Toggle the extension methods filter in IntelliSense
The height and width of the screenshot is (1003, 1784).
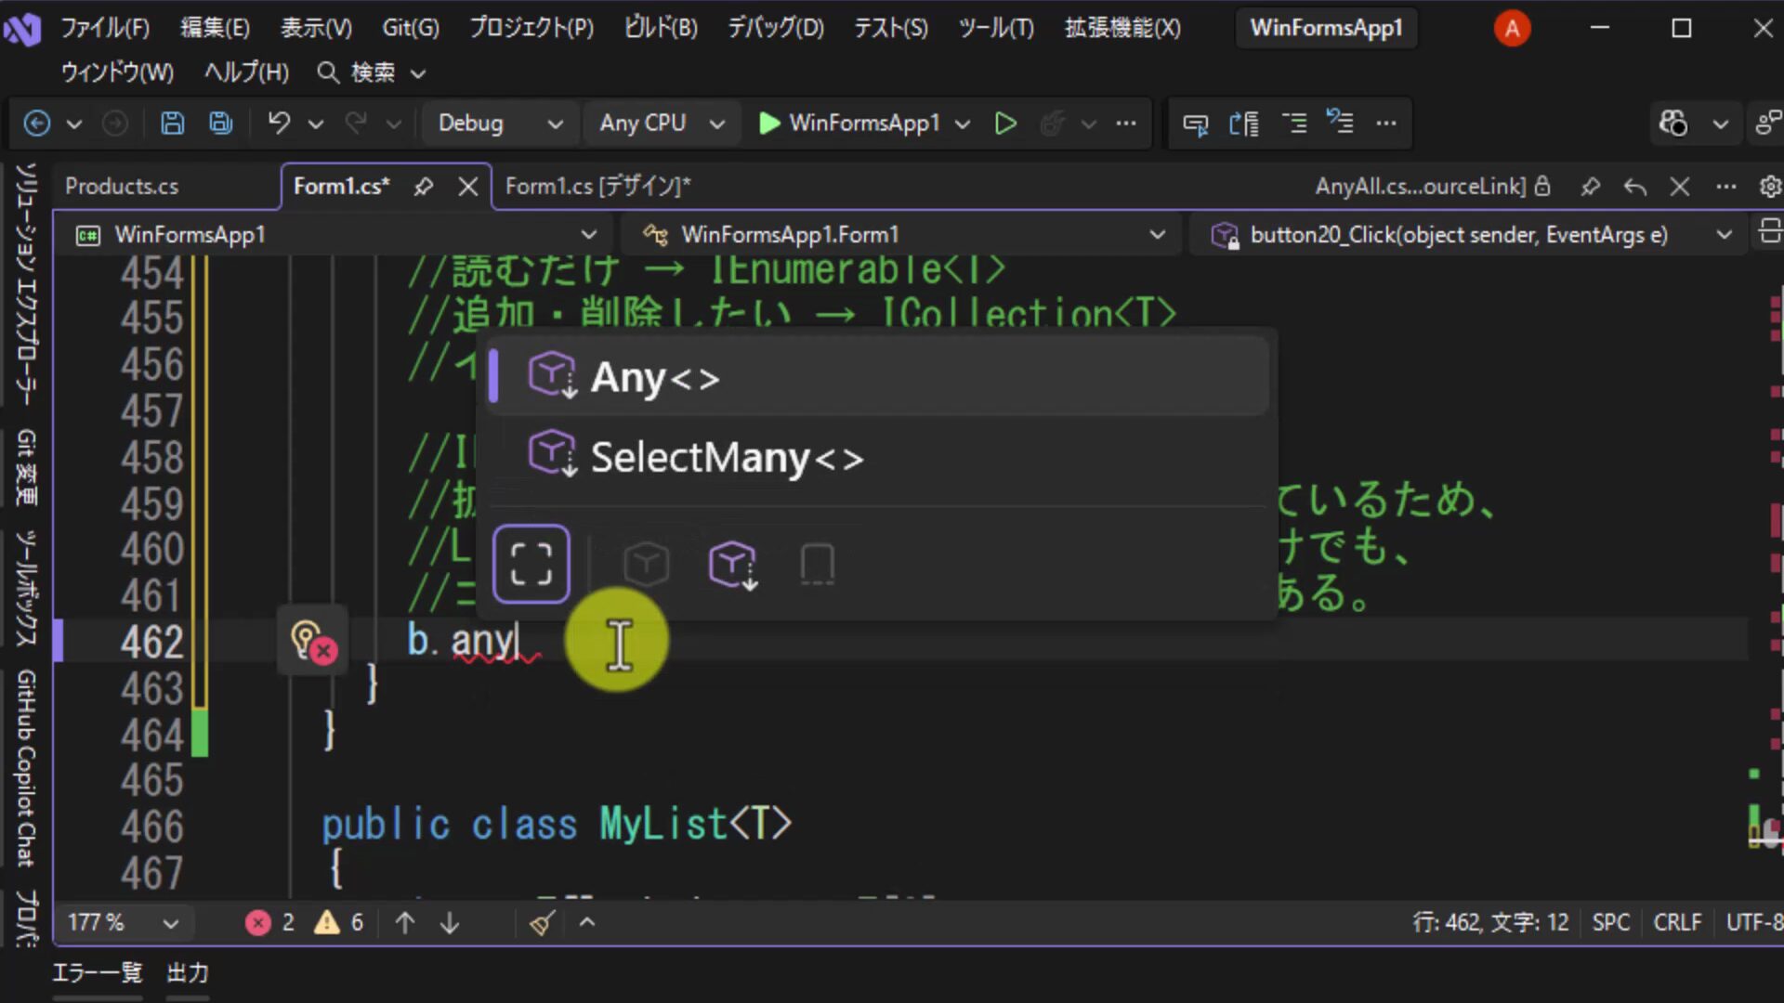[733, 564]
